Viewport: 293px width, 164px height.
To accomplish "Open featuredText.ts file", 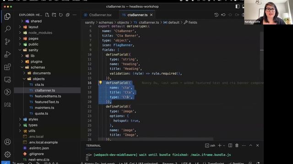I will click(47, 102).
